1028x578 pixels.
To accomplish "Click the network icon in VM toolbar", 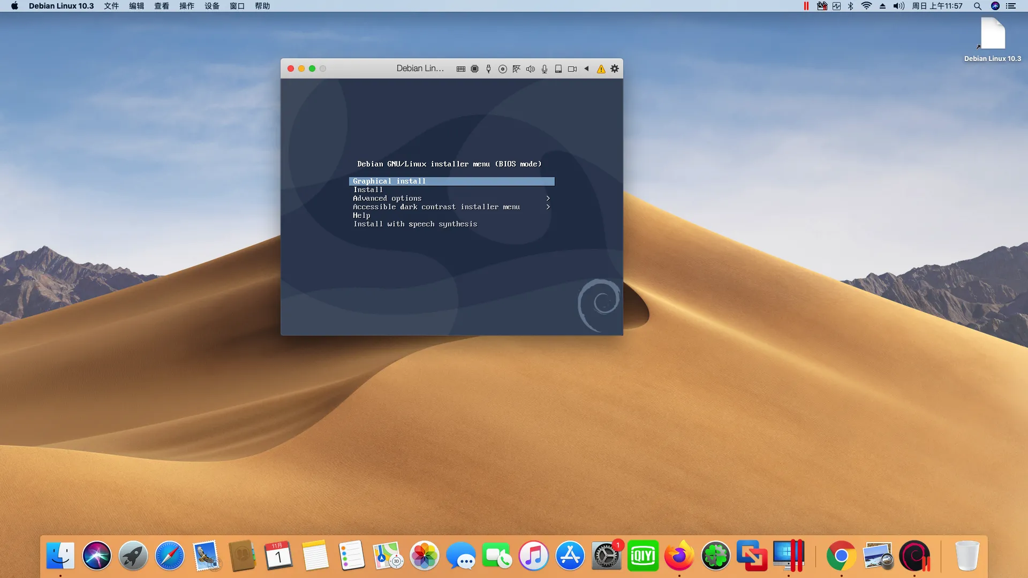I will click(516, 69).
